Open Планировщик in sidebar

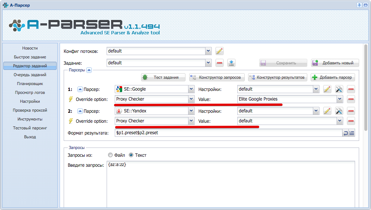(x=30, y=84)
